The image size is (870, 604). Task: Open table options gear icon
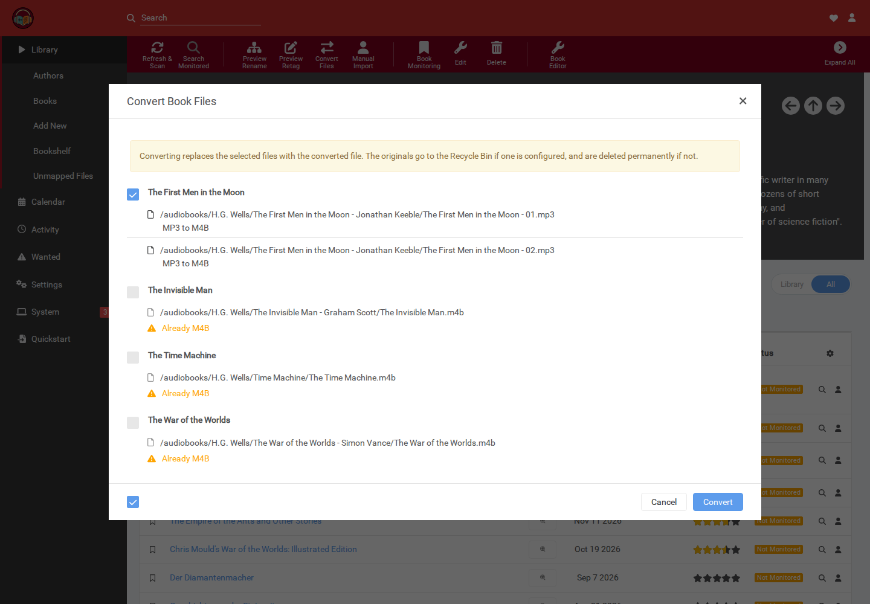[830, 353]
